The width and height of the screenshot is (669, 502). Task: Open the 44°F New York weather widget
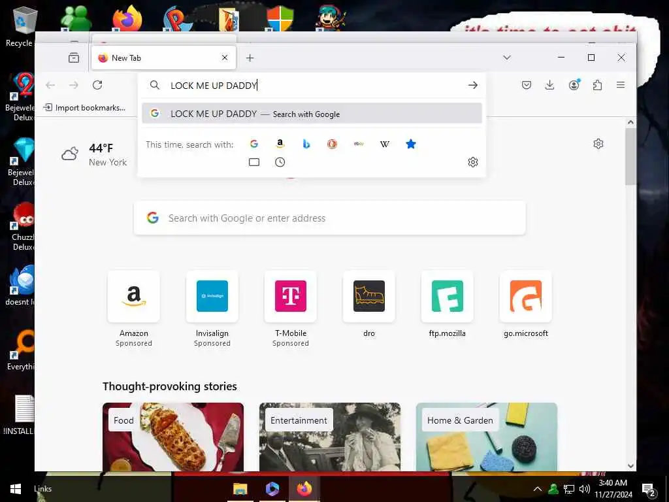(94, 154)
